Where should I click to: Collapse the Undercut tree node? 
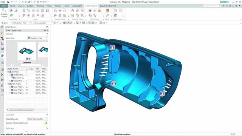(8, 72)
